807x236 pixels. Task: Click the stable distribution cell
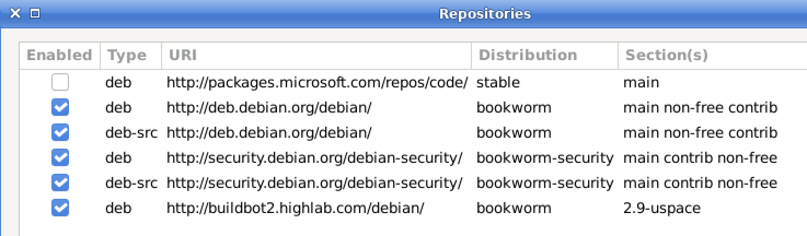tap(498, 83)
